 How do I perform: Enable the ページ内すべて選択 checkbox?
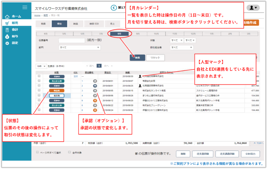(38, 152)
